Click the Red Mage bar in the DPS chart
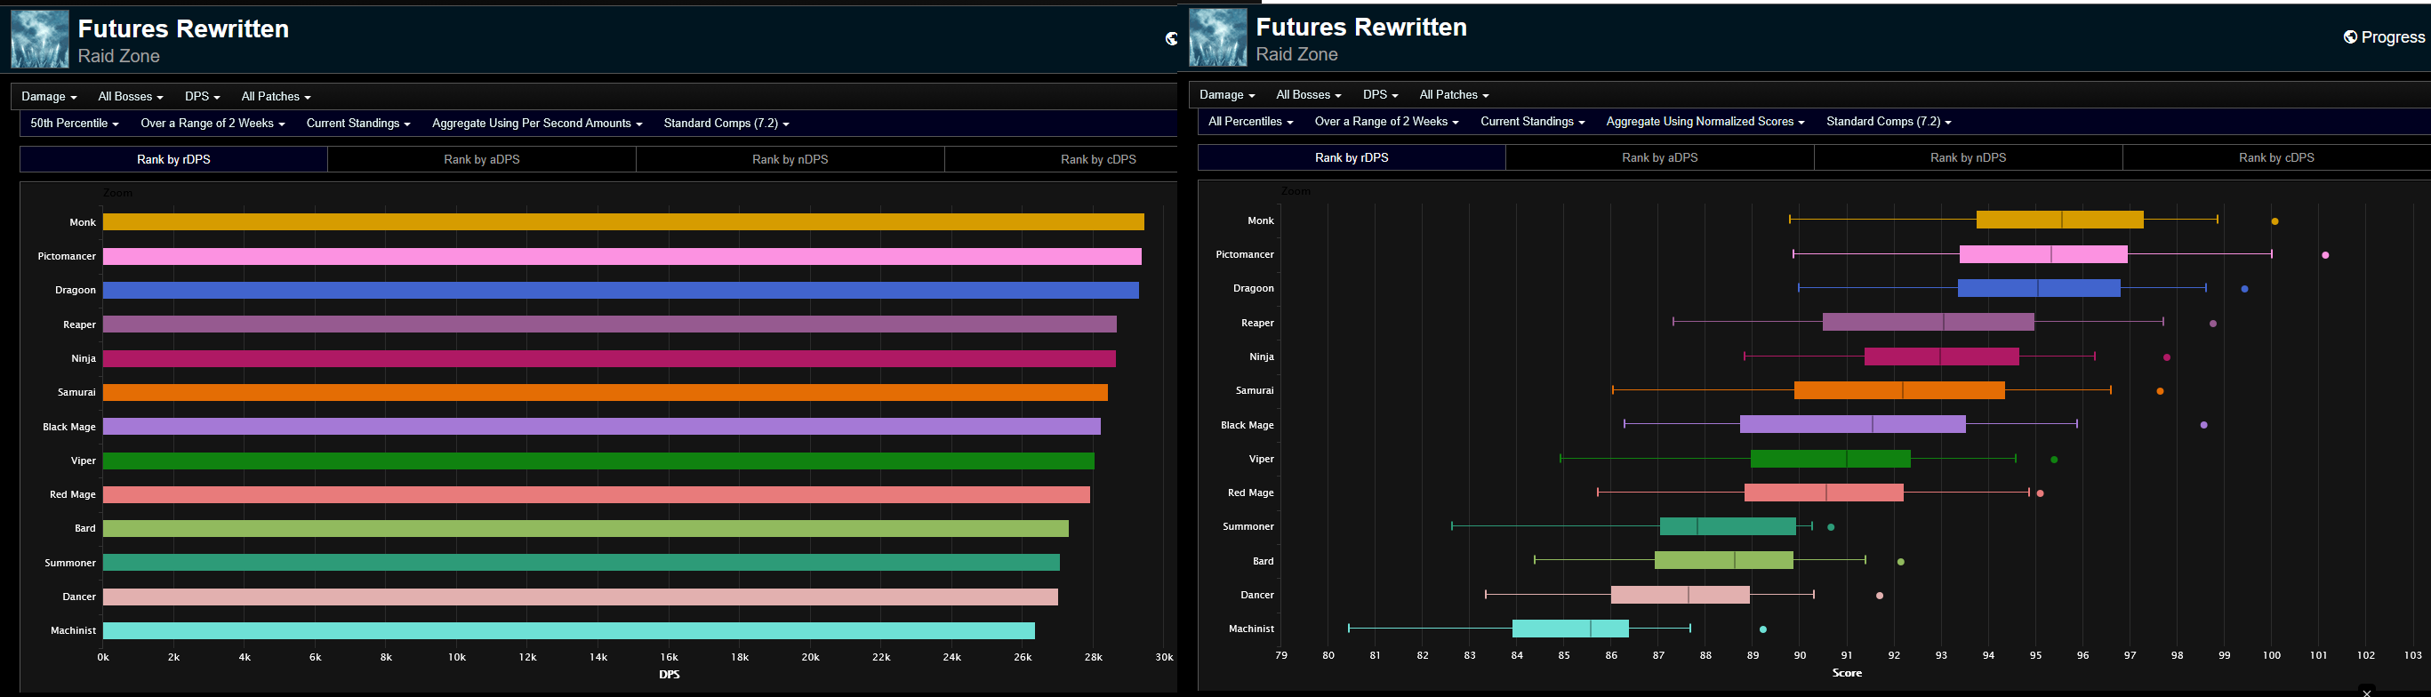2431x697 pixels. [597, 494]
